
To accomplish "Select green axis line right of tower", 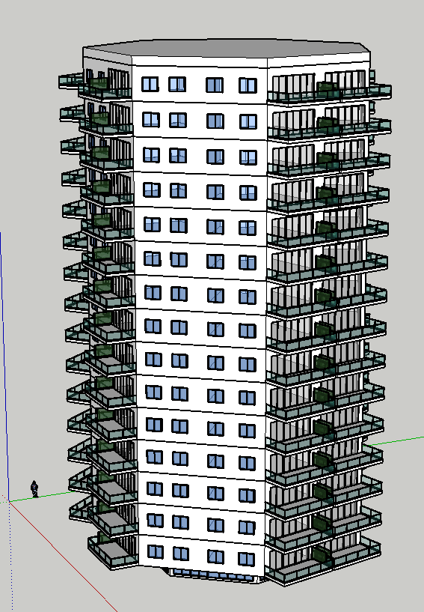I will click(393, 441).
